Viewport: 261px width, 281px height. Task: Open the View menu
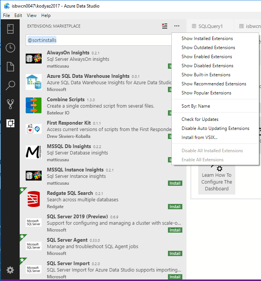32,15
